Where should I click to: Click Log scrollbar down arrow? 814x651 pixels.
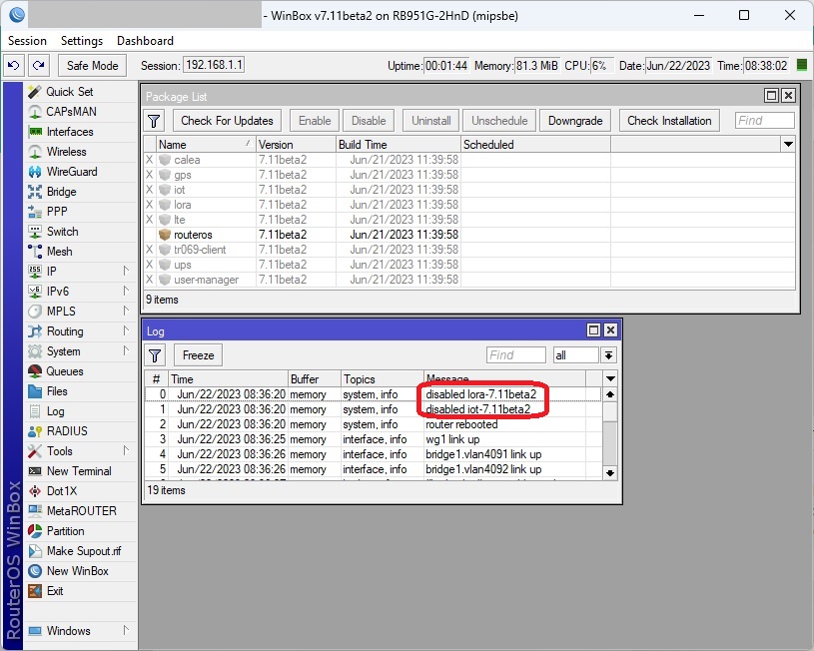click(610, 473)
